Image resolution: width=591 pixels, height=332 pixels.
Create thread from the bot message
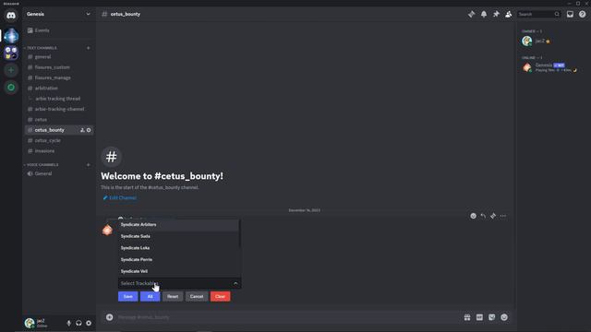click(493, 216)
